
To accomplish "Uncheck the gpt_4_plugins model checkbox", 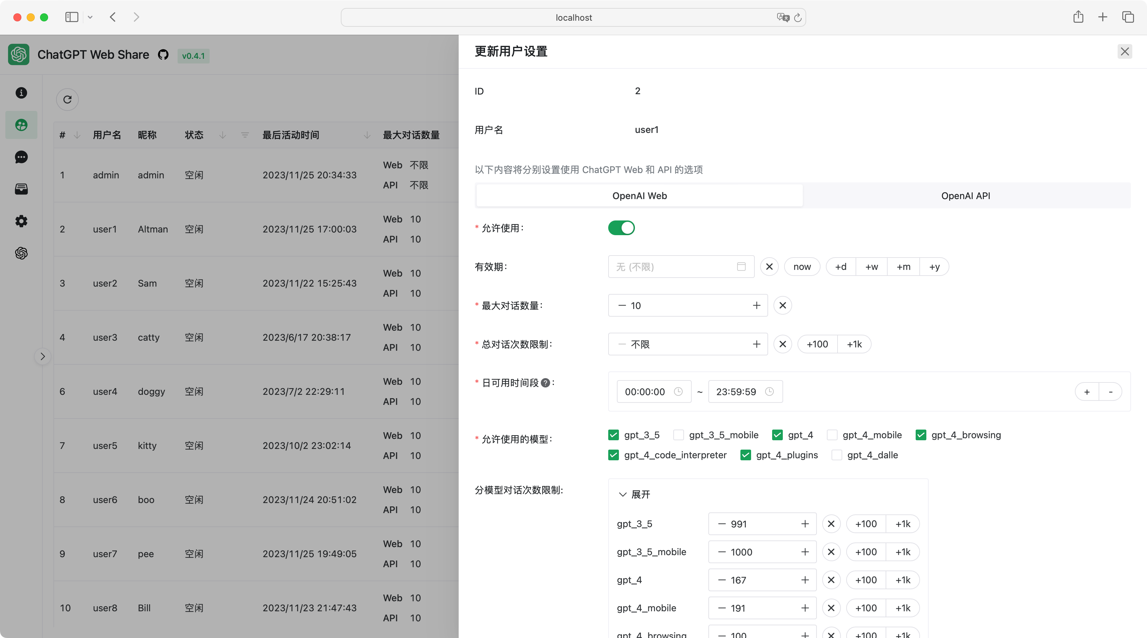I will pos(745,455).
